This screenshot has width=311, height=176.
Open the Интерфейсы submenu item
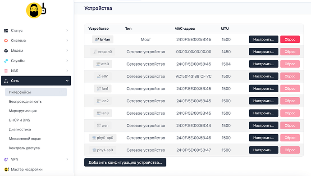pos(36,92)
